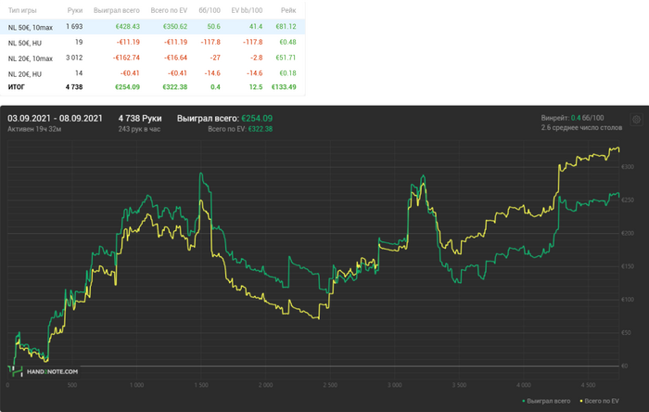
Task: Click the 1 693 hands cell
Action: [x=74, y=27]
